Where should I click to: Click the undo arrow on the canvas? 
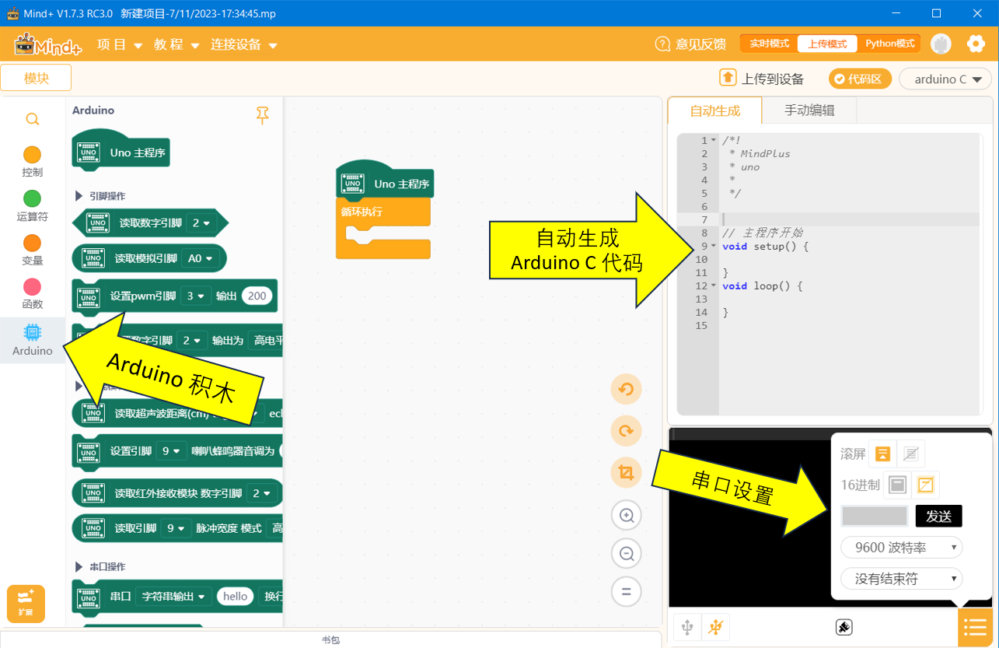pyautogui.click(x=626, y=389)
